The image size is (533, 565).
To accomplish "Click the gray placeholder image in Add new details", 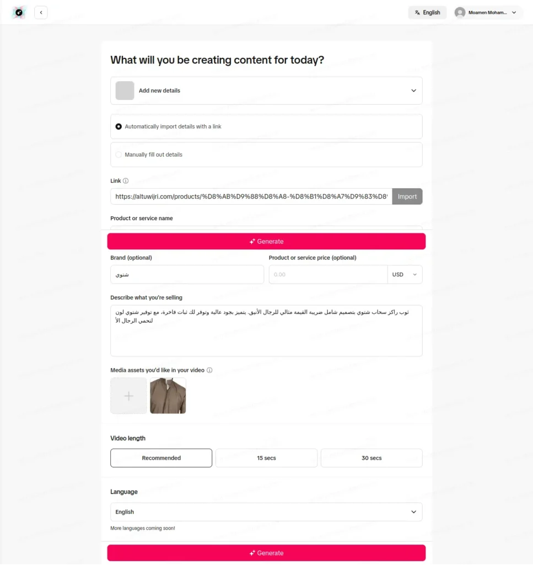I will click(x=125, y=90).
